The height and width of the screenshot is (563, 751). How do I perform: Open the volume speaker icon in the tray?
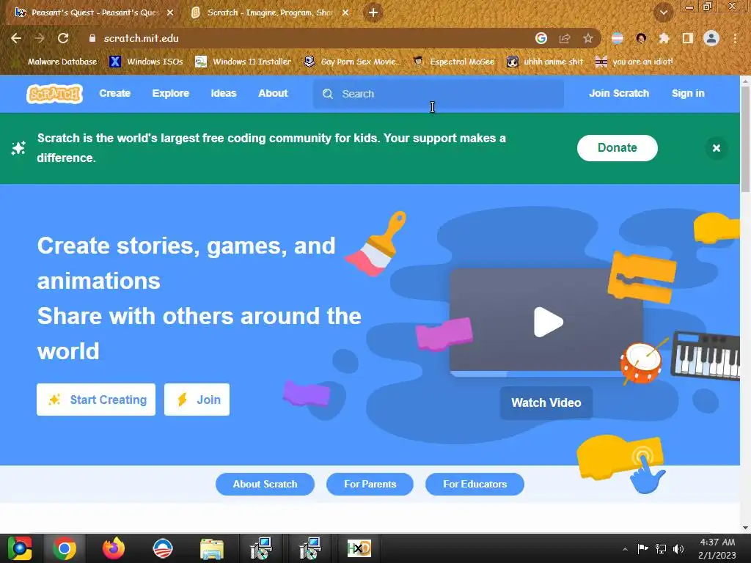click(678, 549)
